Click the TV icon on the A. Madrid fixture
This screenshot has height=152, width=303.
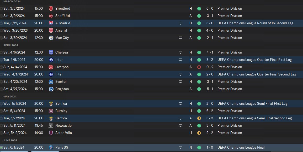tap(180, 23)
